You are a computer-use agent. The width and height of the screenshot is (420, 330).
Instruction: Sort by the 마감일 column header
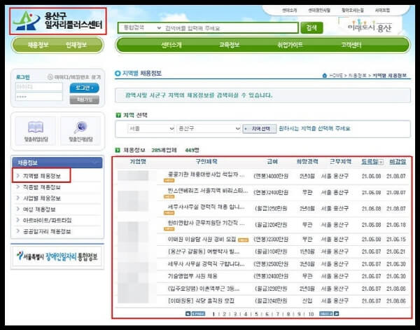point(398,162)
